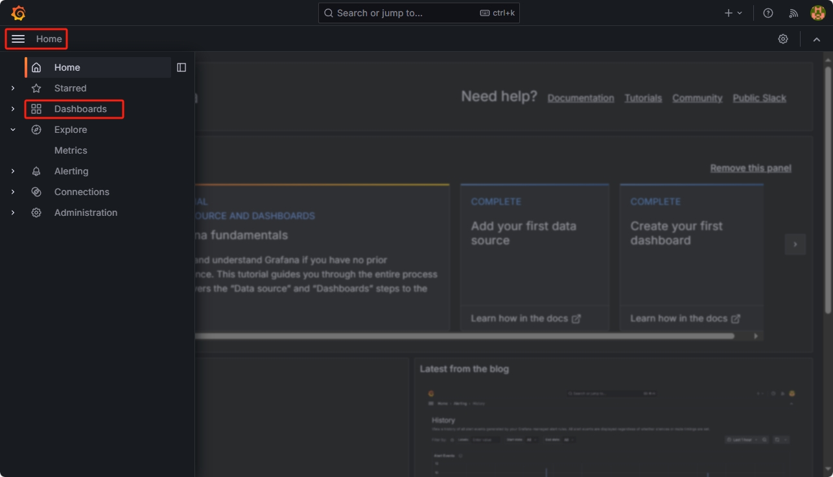Open the New dropdown arrow beside plus

point(740,13)
